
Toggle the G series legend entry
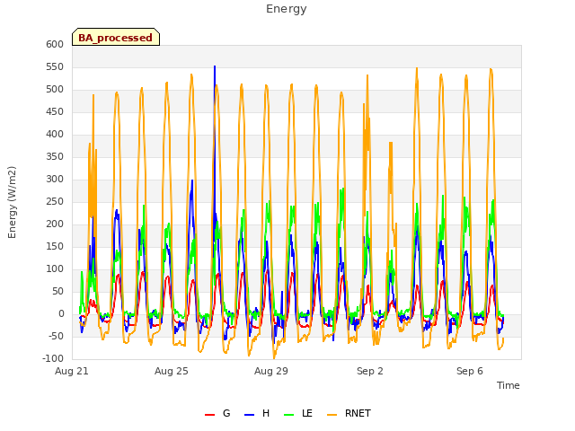tap(217, 413)
